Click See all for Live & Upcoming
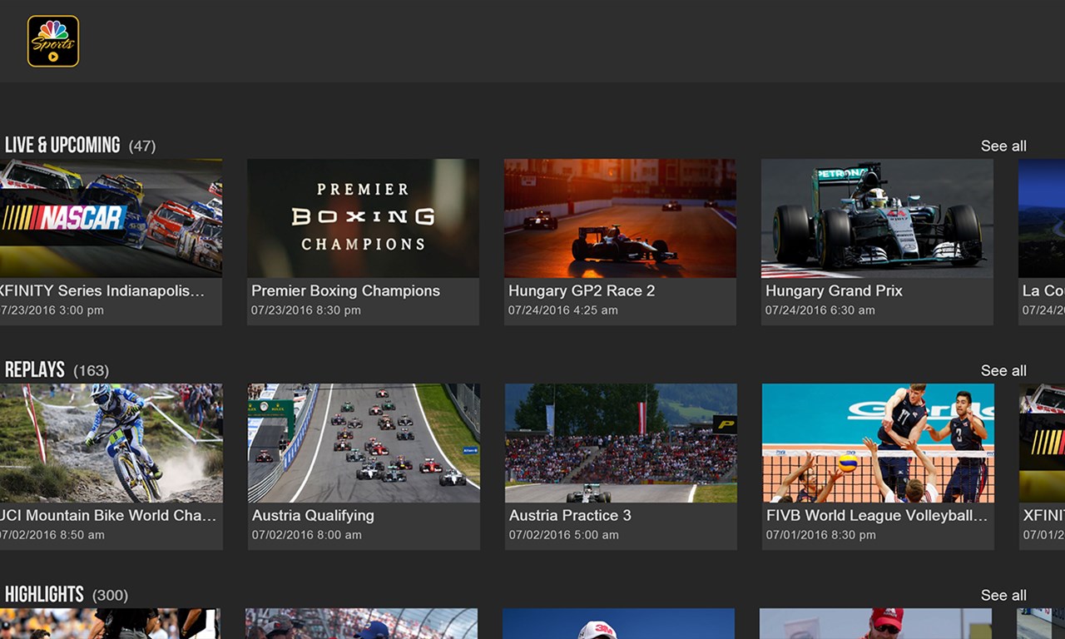This screenshot has width=1065, height=639. pyautogui.click(x=1003, y=146)
